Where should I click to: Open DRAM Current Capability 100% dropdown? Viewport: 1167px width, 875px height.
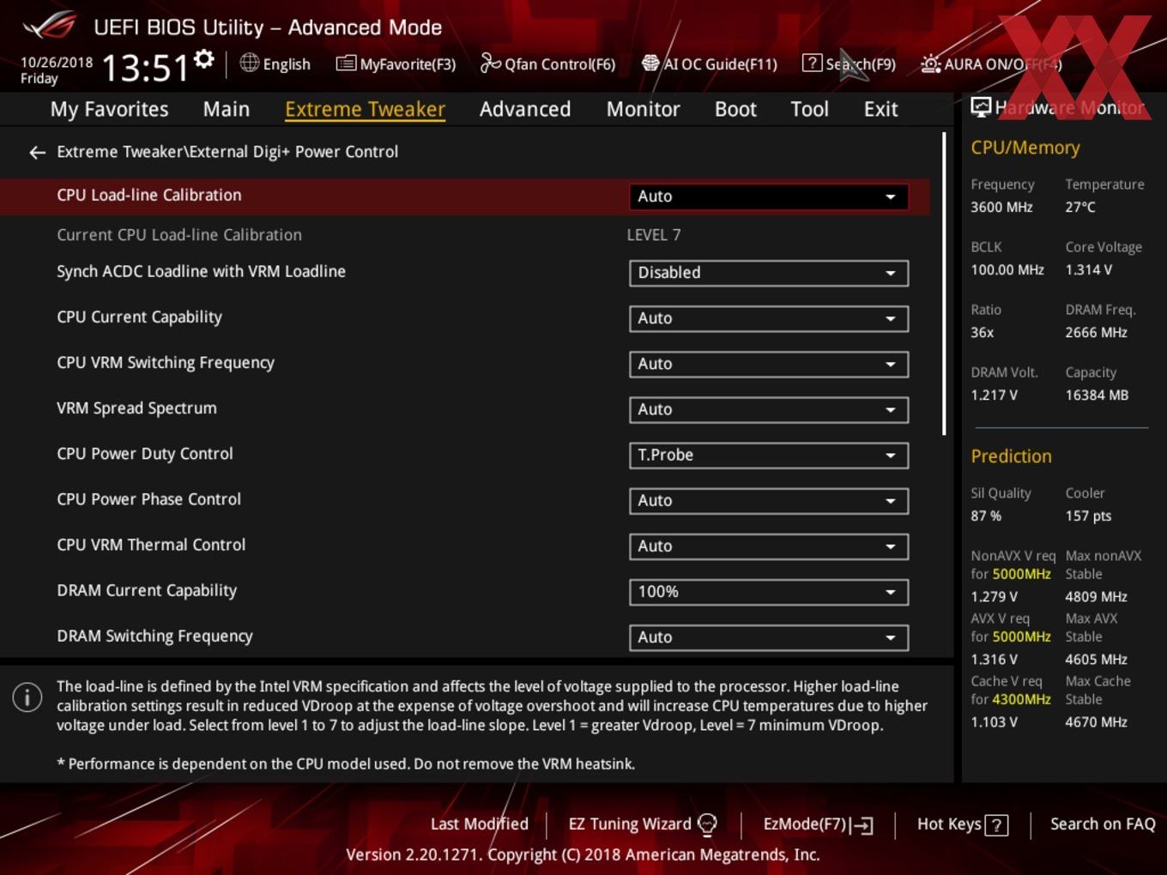point(768,591)
